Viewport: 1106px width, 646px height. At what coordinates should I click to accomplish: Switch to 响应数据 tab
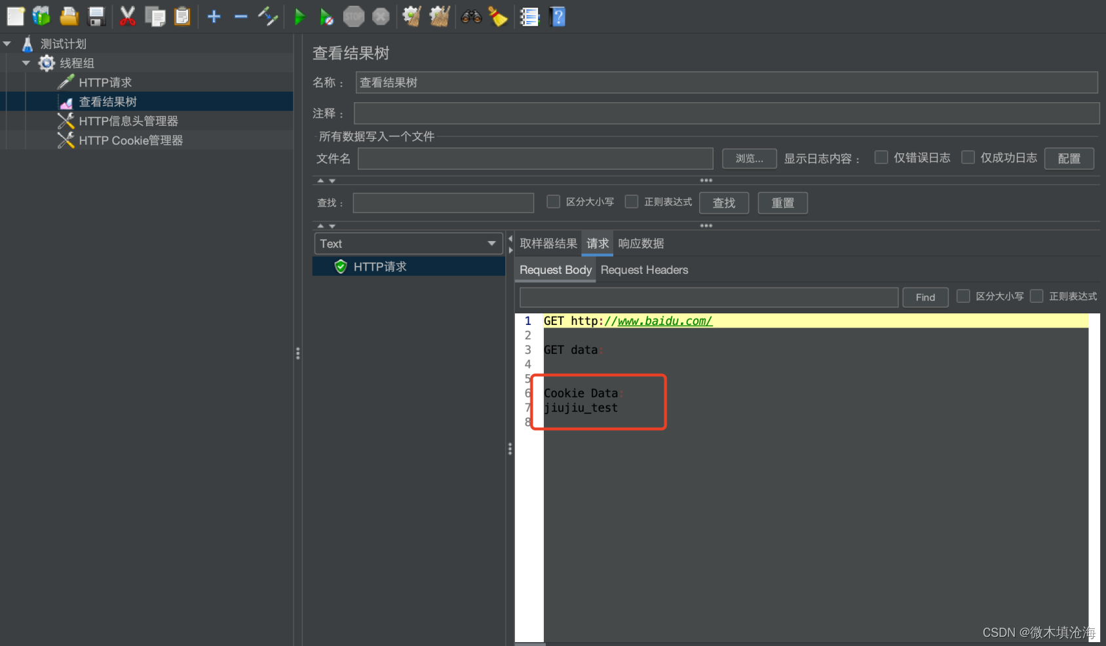pyautogui.click(x=641, y=244)
